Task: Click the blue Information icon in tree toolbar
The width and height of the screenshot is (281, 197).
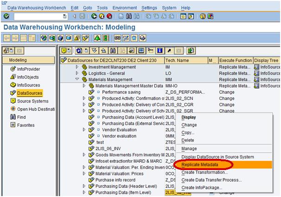Action: click(160, 50)
